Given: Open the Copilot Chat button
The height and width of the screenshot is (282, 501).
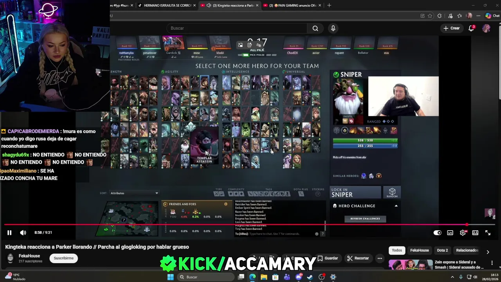Looking at the screenshot, I should click(492, 16).
